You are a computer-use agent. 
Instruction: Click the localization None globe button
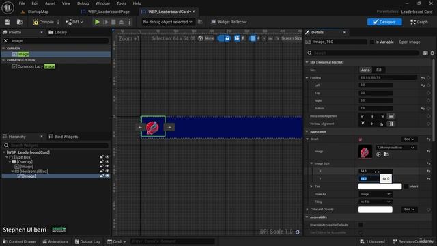(x=206, y=38)
